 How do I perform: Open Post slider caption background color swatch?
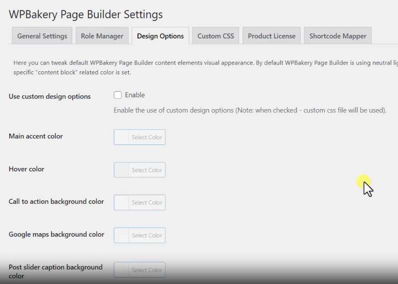122,270
